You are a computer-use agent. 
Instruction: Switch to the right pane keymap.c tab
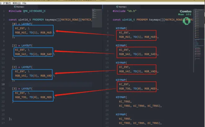121,7
